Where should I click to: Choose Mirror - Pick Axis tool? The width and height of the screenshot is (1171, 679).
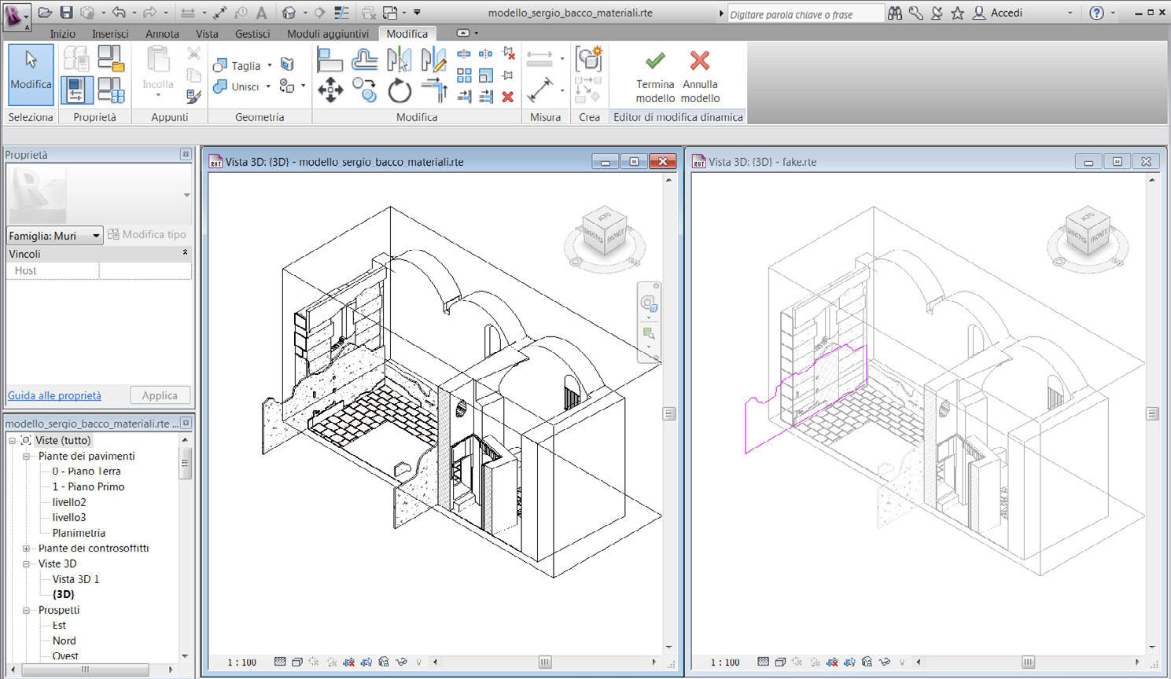coord(399,59)
